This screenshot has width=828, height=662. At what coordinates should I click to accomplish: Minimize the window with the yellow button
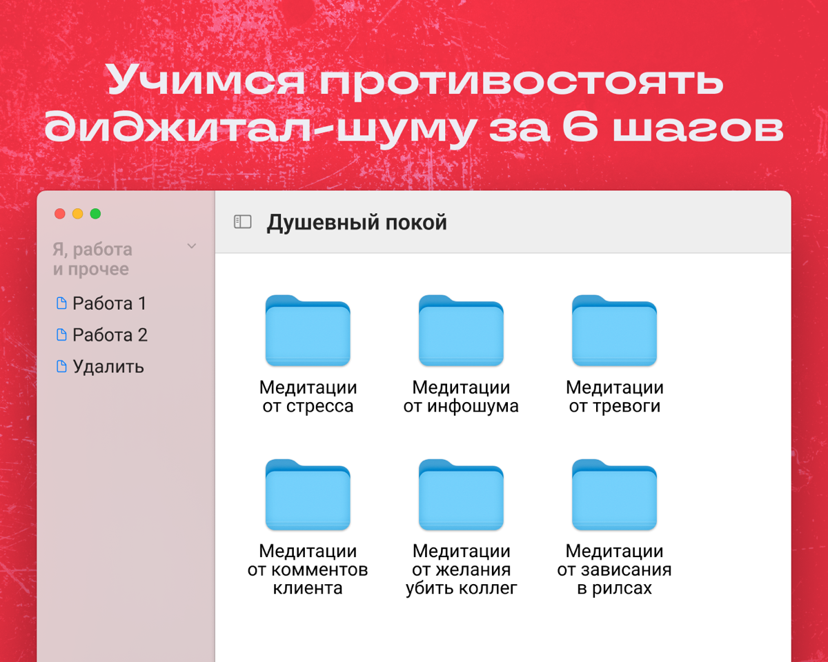tap(78, 214)
